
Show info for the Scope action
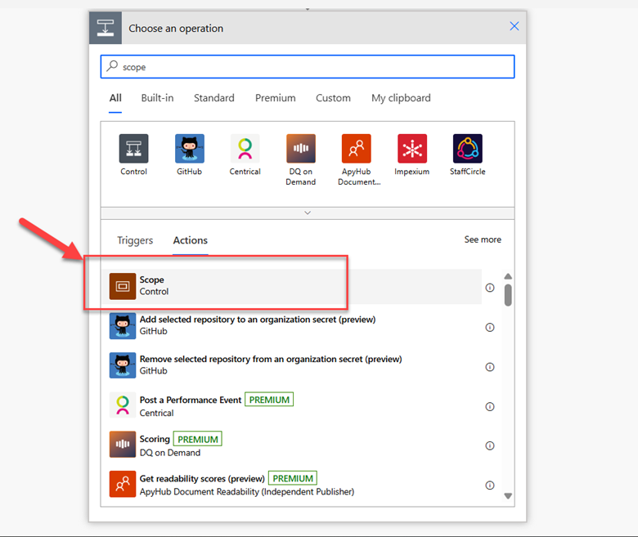tap(490, 288)
